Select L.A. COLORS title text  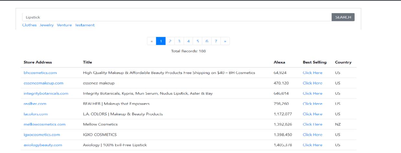123,114
